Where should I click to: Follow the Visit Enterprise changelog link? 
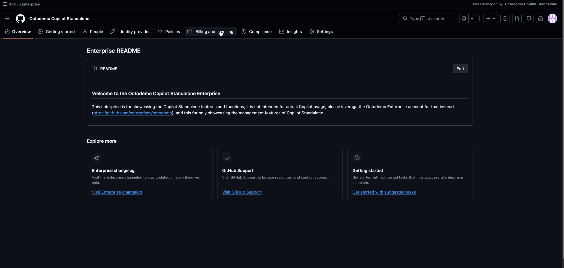[117, 192]
